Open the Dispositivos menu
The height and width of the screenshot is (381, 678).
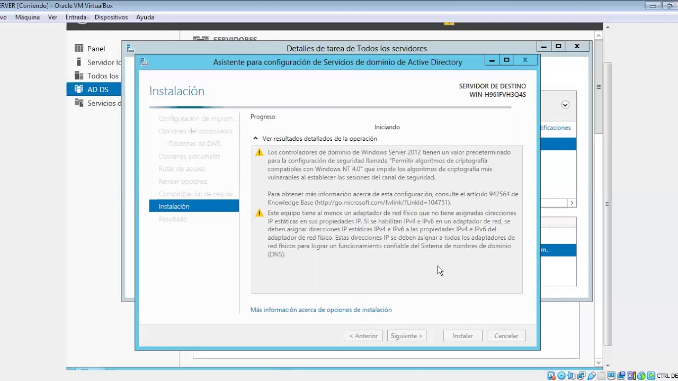111,17
